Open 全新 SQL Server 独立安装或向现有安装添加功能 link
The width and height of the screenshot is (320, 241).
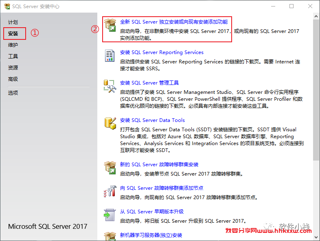click(174, 22)
